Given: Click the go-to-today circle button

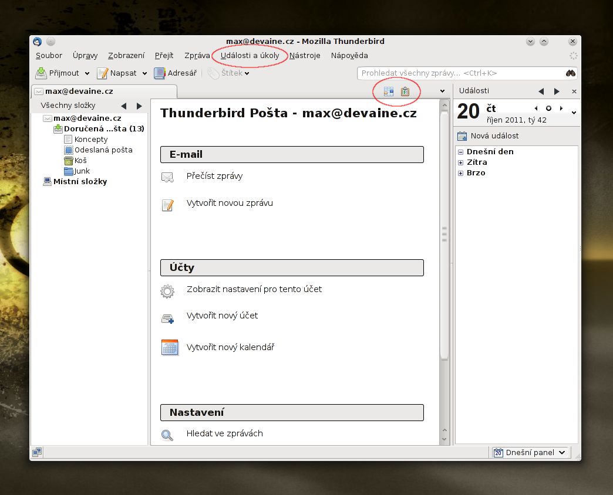Looking at the screenshot, I should (548, 108).
